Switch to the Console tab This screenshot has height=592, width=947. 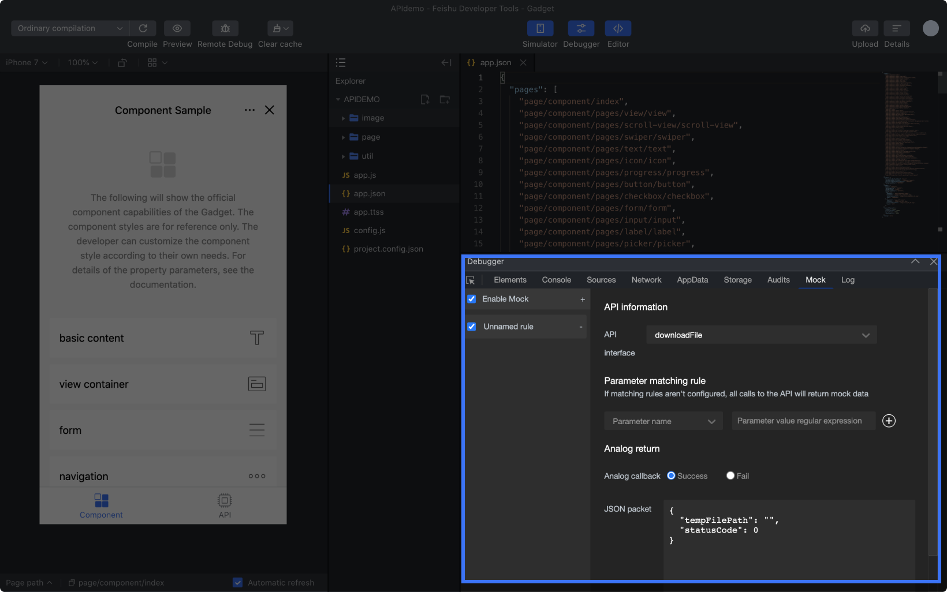click(557, 280)
